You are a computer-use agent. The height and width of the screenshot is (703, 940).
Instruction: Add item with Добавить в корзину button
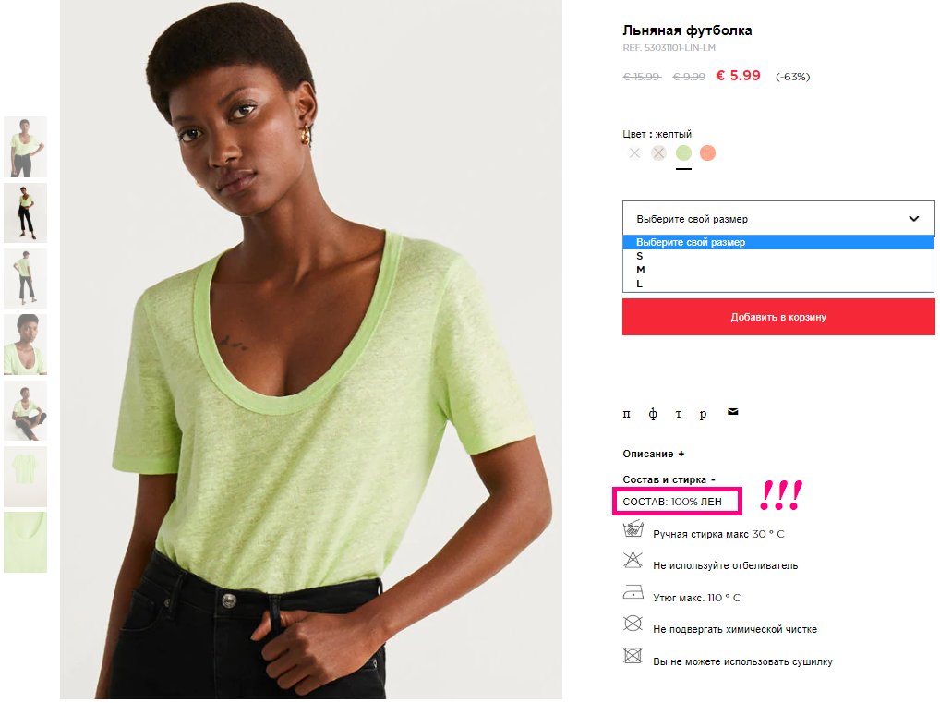[778, 317]
